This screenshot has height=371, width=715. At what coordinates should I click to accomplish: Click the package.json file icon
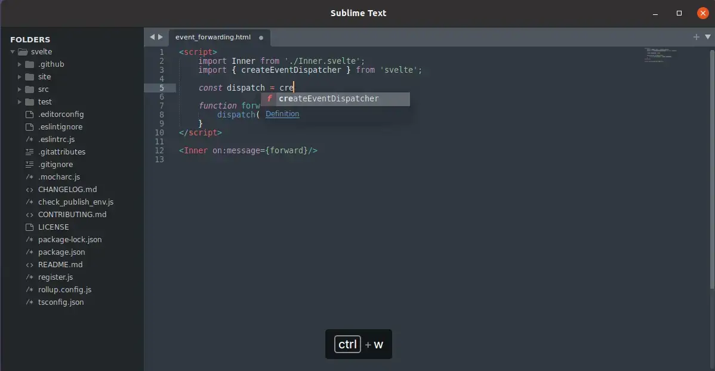(x=30, y=252)
